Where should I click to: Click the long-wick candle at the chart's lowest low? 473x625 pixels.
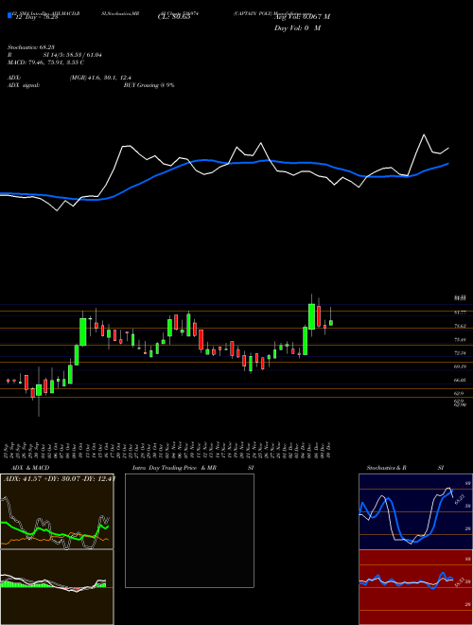pos(39,390)
